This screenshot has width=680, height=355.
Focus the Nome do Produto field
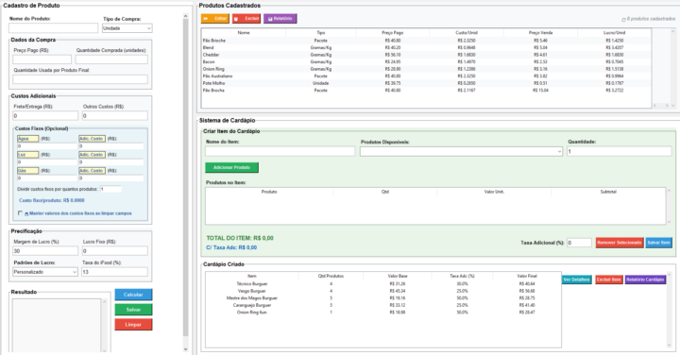click(x=53, y=28)
